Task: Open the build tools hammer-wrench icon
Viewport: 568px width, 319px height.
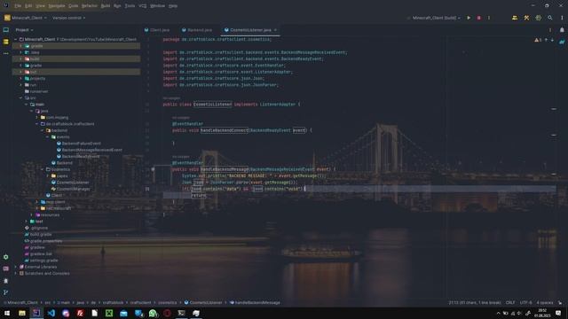Action: (526, 18)
